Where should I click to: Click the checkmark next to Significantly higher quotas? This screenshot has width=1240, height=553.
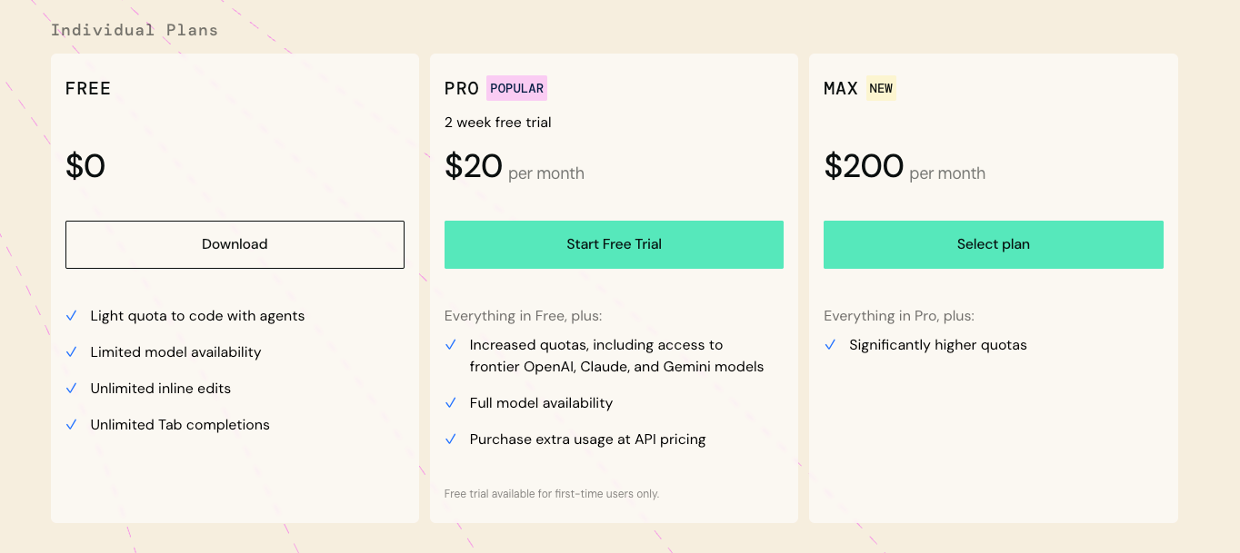830,345
